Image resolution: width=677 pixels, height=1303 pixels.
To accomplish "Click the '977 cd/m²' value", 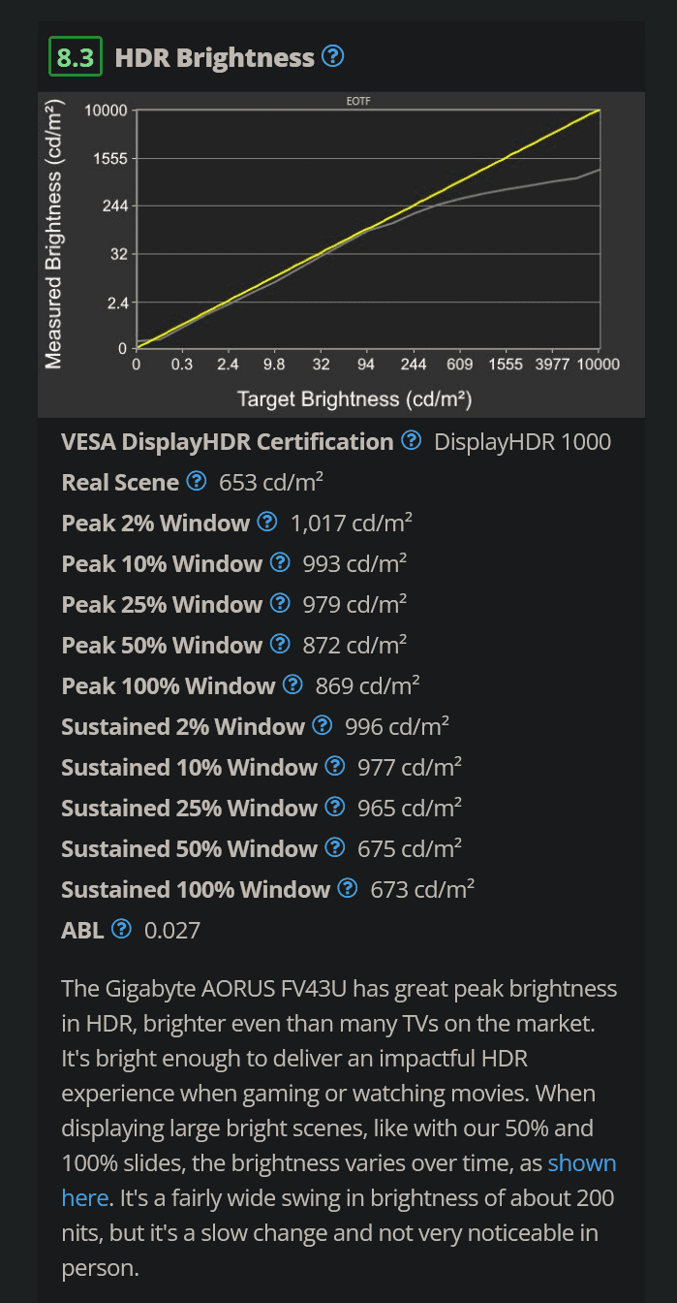I will 410,768.
